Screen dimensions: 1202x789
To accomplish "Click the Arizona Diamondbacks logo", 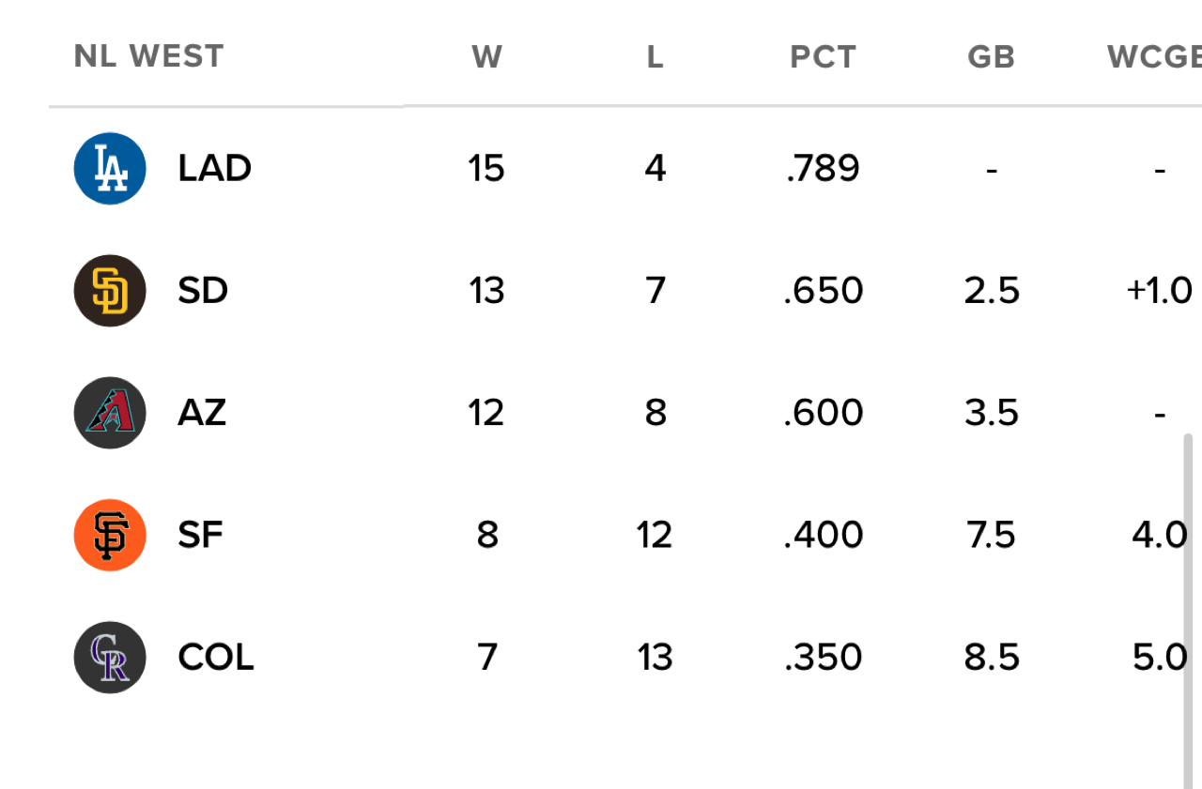I will click(110, 413).
